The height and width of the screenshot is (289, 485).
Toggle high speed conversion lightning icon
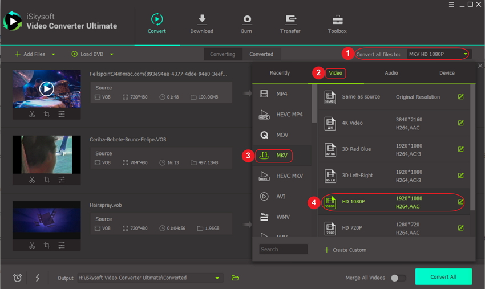38,278
